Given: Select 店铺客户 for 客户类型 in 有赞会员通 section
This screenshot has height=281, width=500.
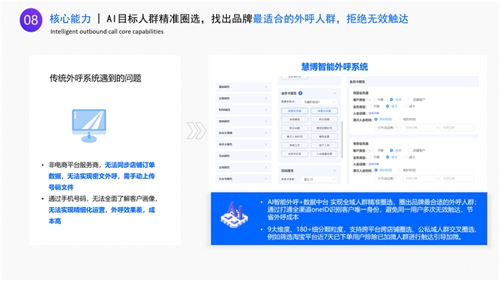Looking at the screenshot, I should click(416, 150).
